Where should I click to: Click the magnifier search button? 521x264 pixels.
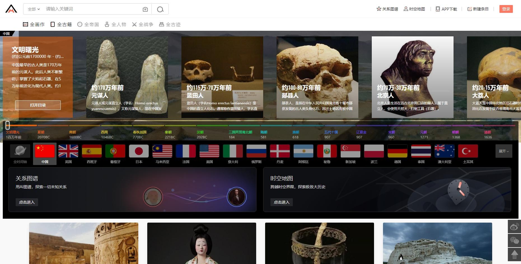point(160,9)
